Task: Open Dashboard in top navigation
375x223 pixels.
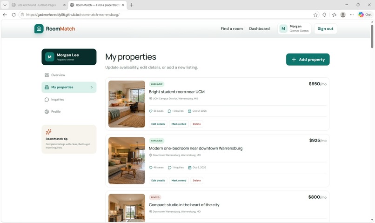Action: coord(259,29)
